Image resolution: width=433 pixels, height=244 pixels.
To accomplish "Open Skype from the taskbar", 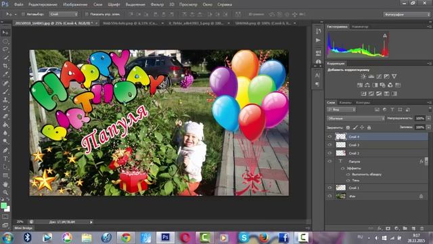I will point(244,238).
